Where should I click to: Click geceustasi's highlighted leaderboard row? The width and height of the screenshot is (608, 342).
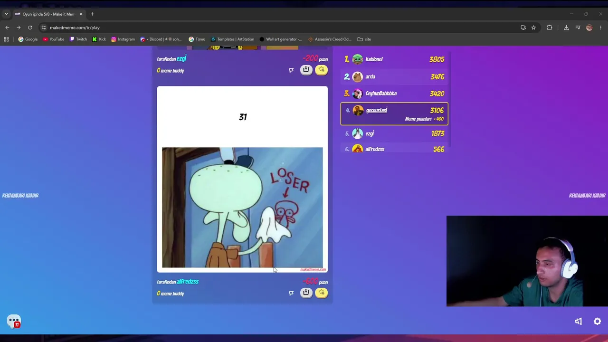[394, 114]
